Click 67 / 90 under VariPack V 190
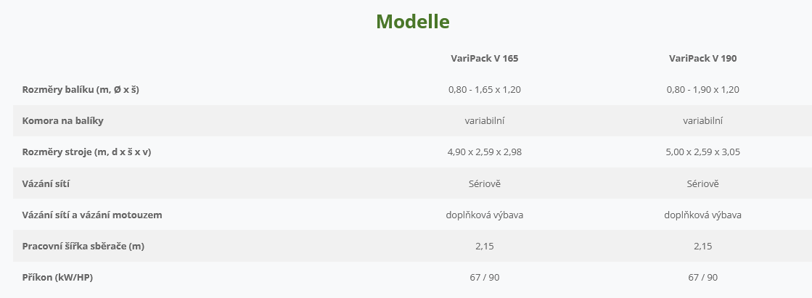 702,277
